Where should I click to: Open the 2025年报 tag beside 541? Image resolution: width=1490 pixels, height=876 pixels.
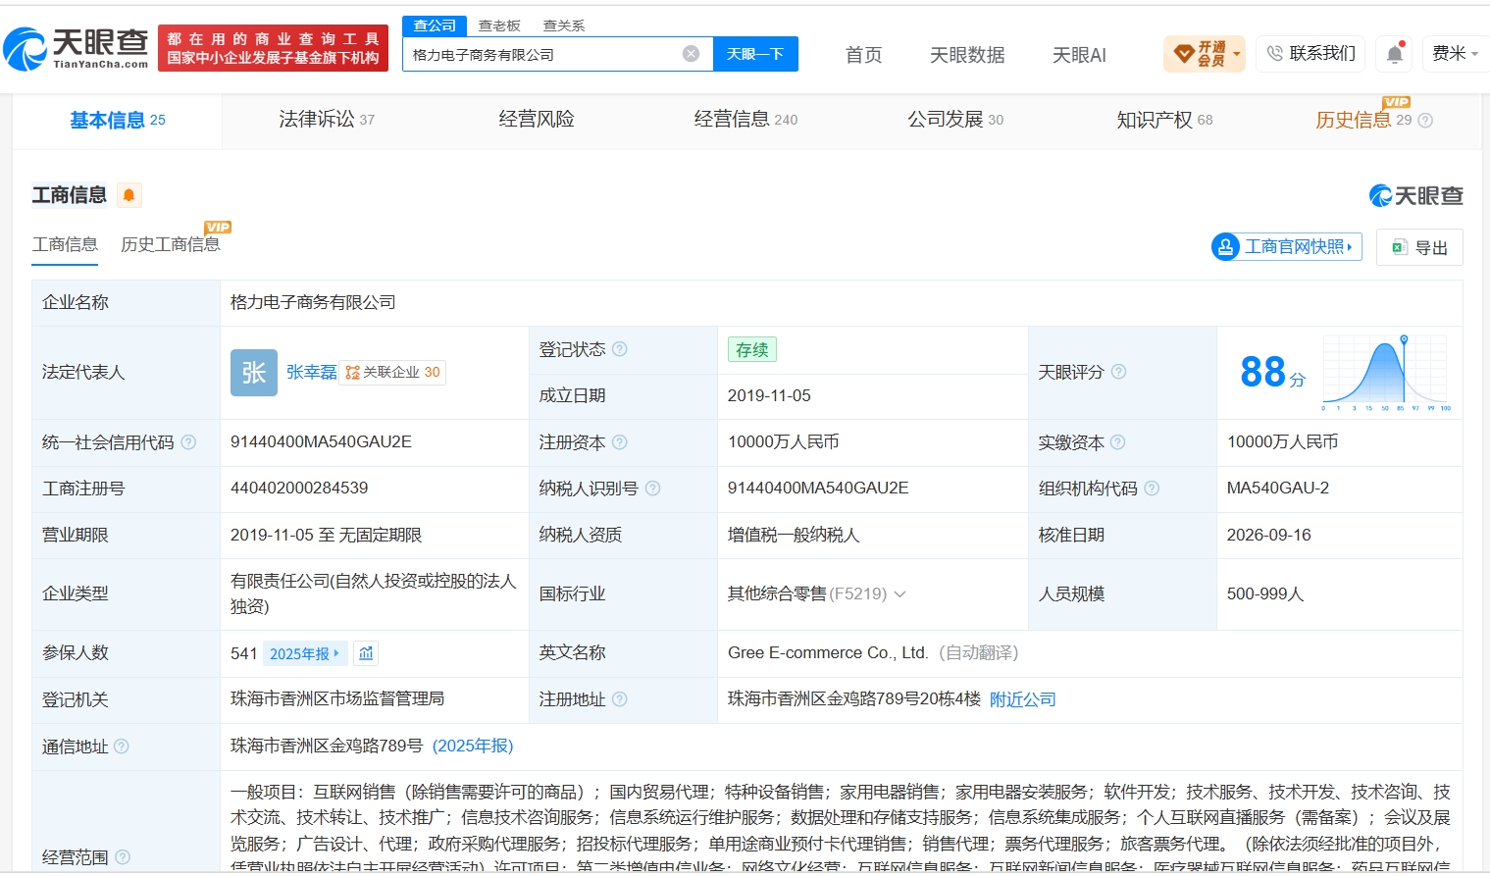pos(305,653)
